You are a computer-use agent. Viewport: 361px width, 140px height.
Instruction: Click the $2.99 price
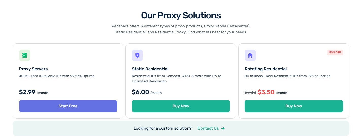coord(27,92)
